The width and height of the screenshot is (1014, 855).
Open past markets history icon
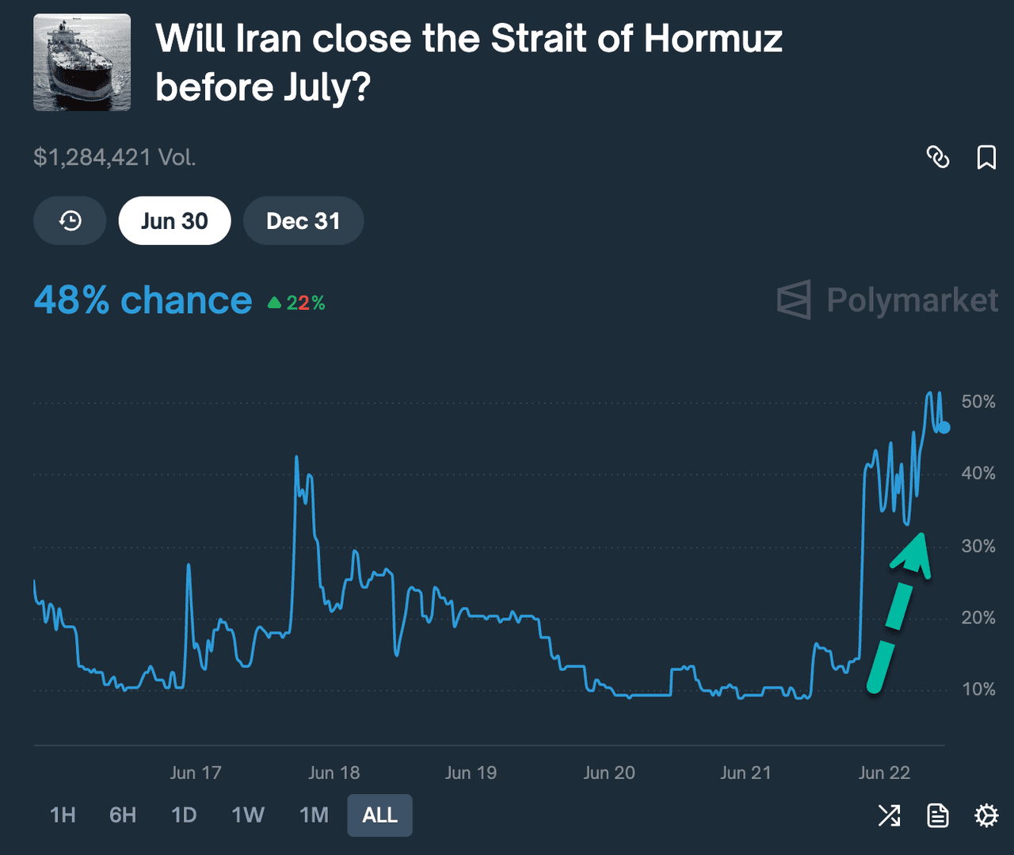click(x=70, y=221)
